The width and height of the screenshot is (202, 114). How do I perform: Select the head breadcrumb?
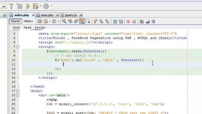pos(27,28)
